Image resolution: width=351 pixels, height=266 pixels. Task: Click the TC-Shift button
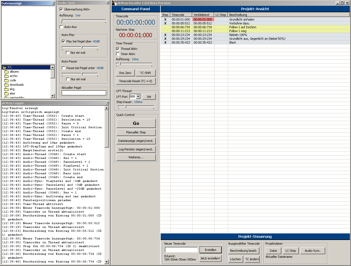(x=146, y=73)
